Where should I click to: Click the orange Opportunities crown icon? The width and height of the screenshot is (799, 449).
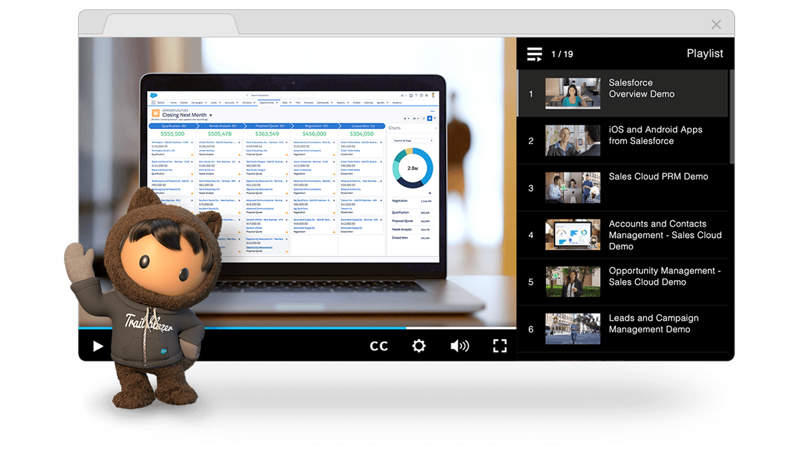(x=155, y=113)
